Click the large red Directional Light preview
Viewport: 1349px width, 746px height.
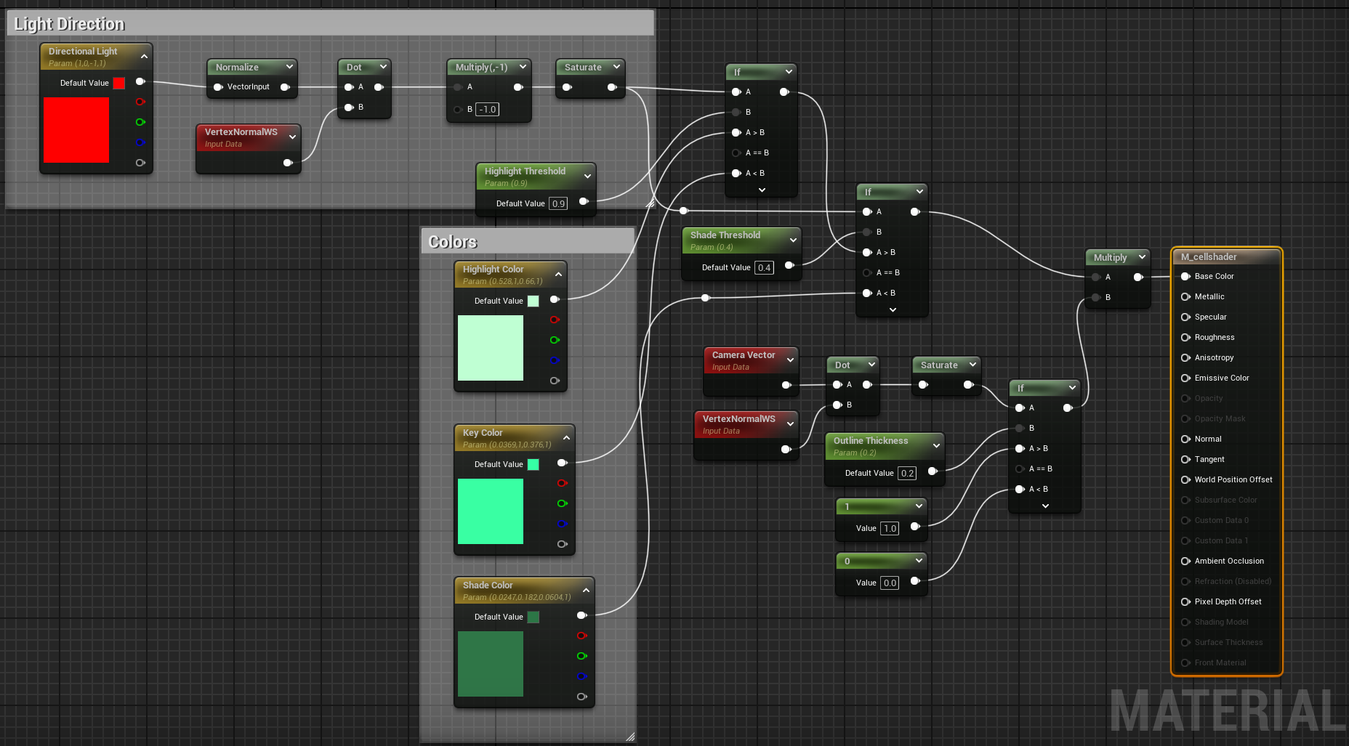click(76, 130)
